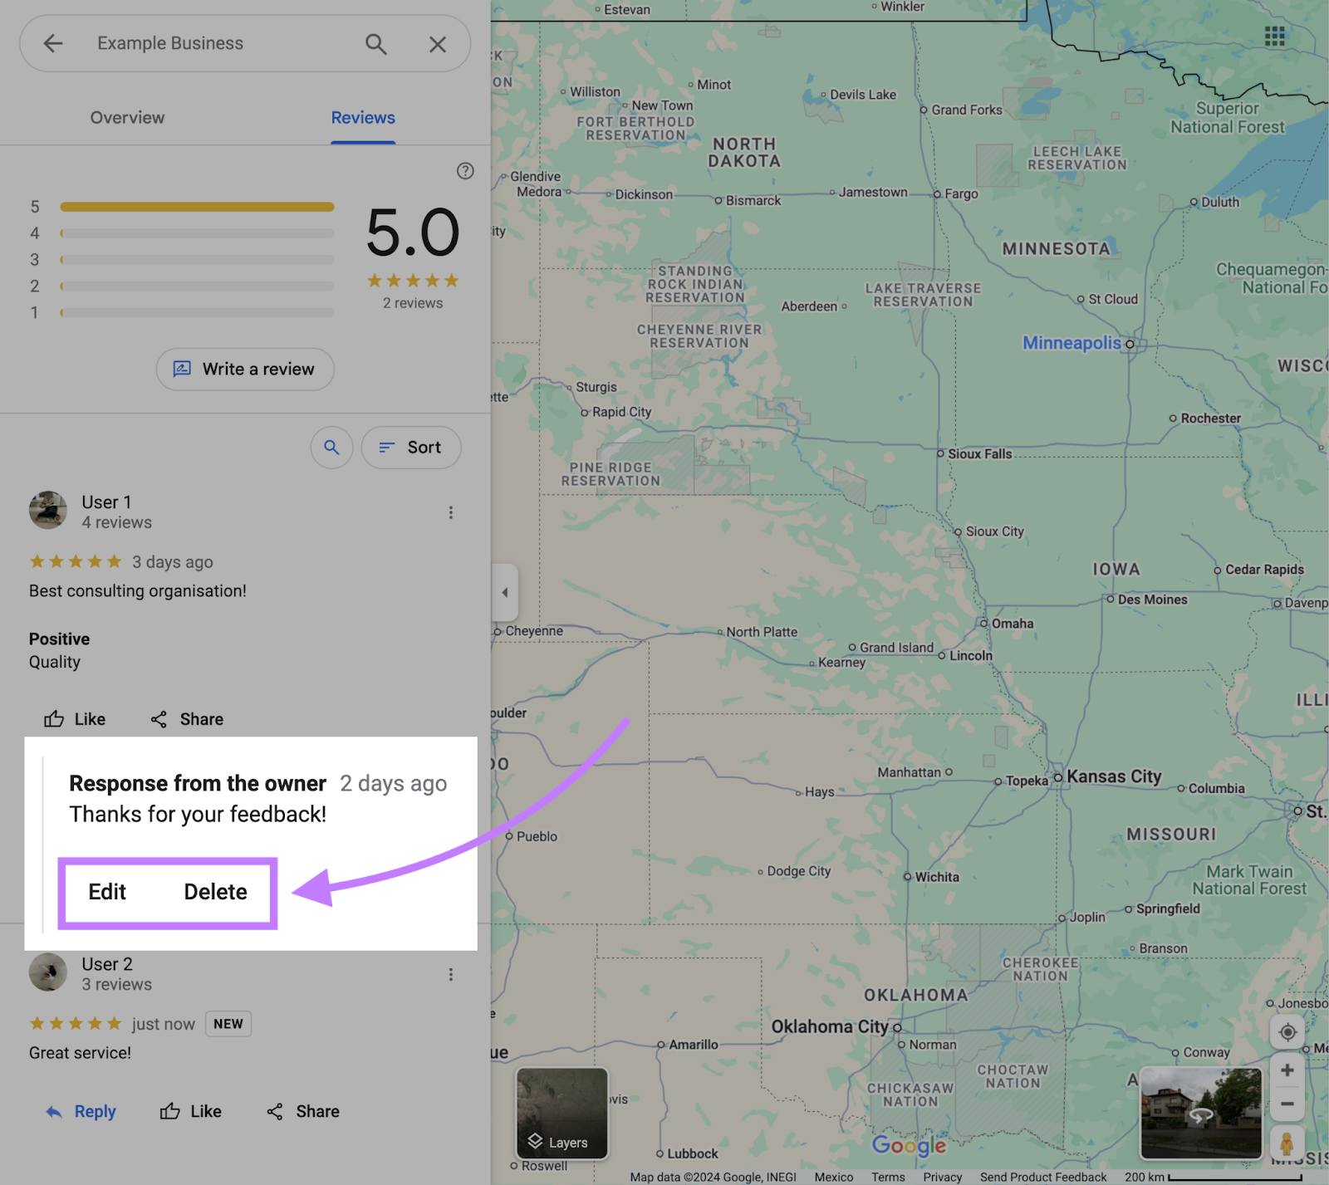Screen dimensions: 1329x1185
Task: Open more options for User 2 review
Action: pyautogui.click(x=451, y=974)
